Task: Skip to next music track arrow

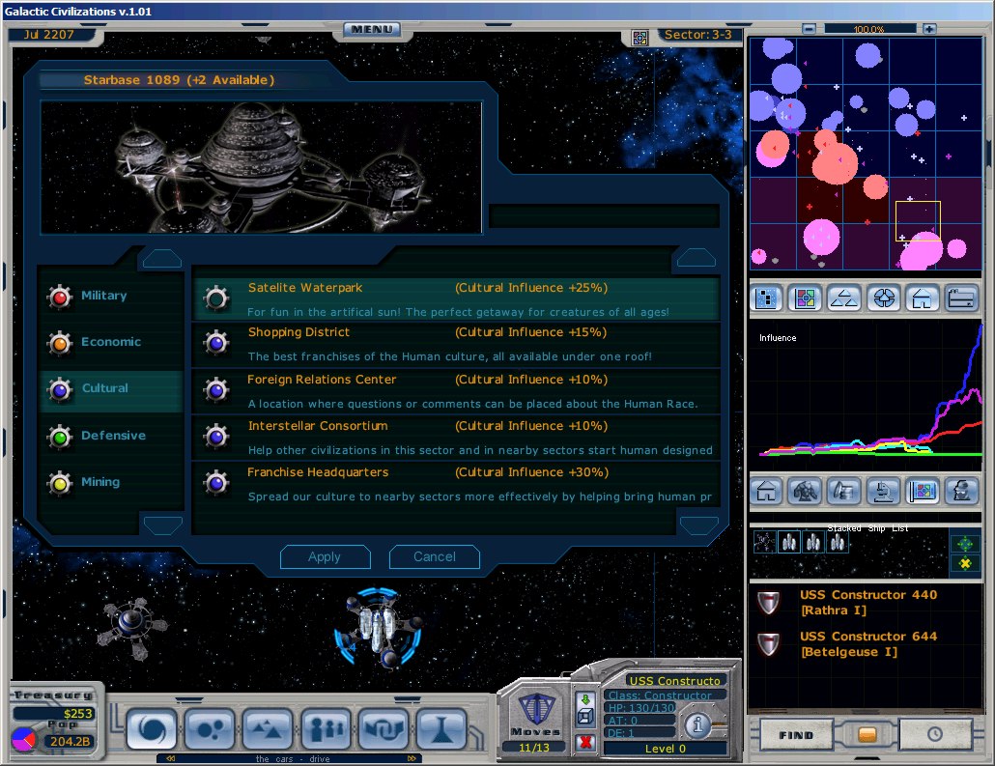Action: click(412, 758)
